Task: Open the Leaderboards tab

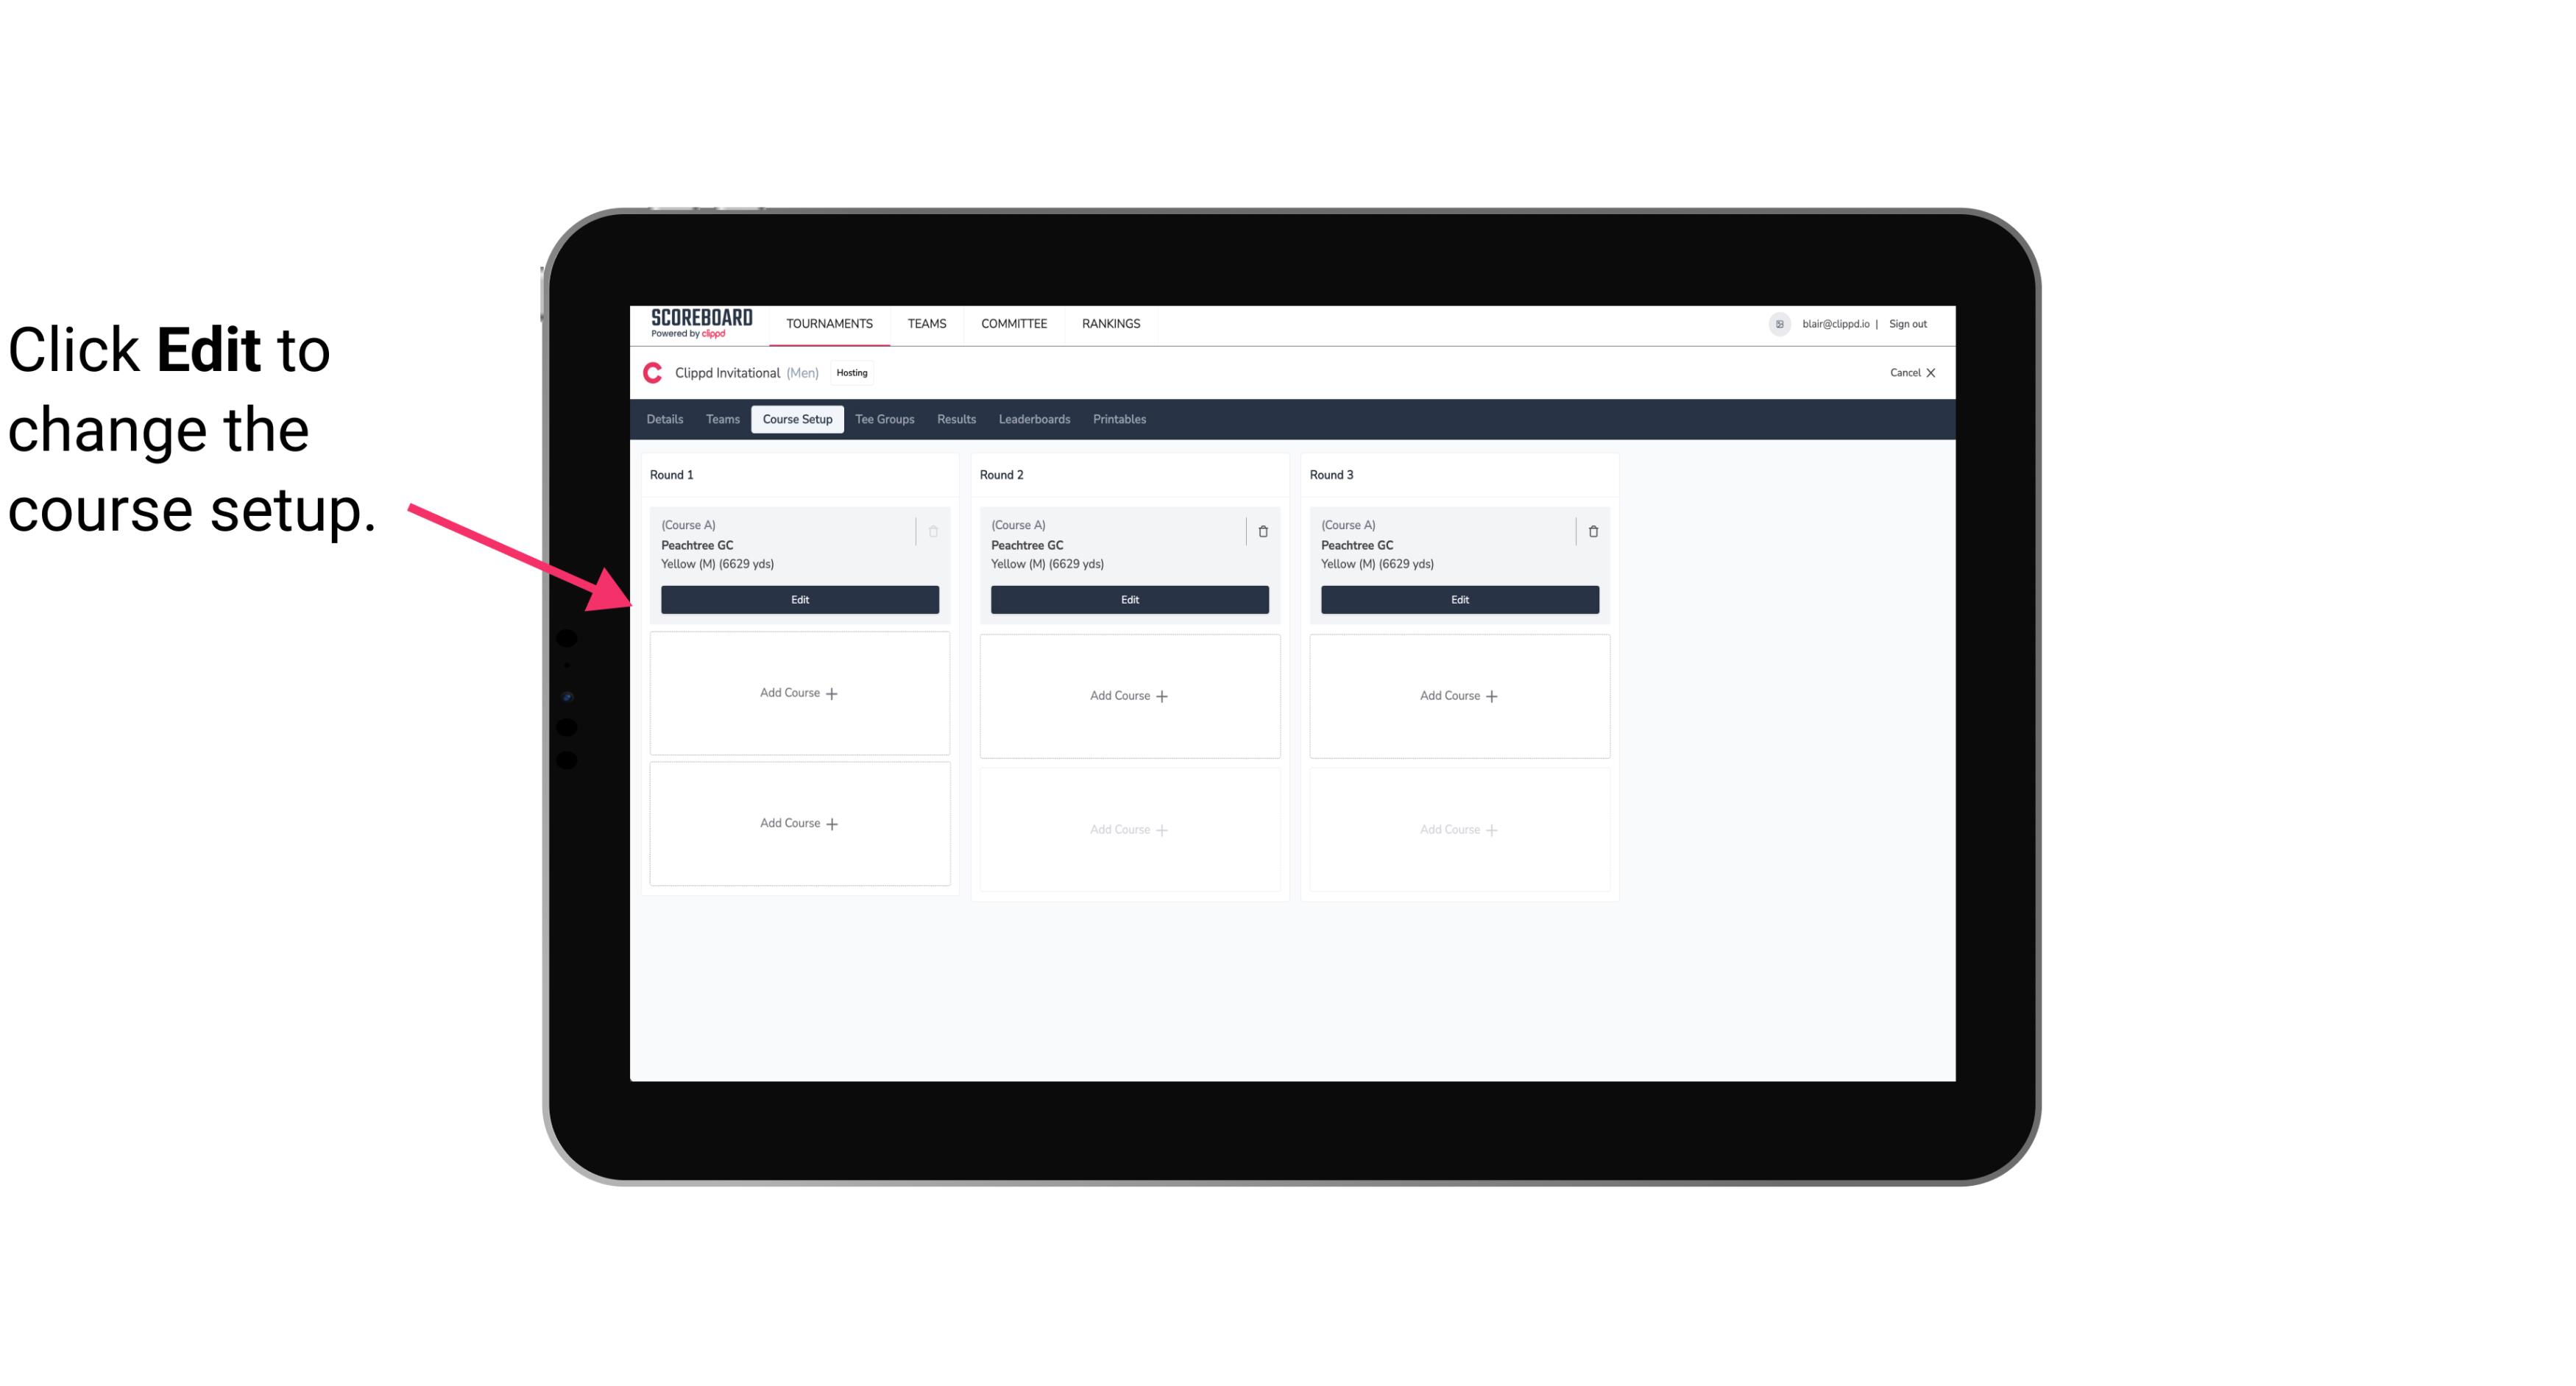Action: pyautogui.click(x=1034, y=418)
